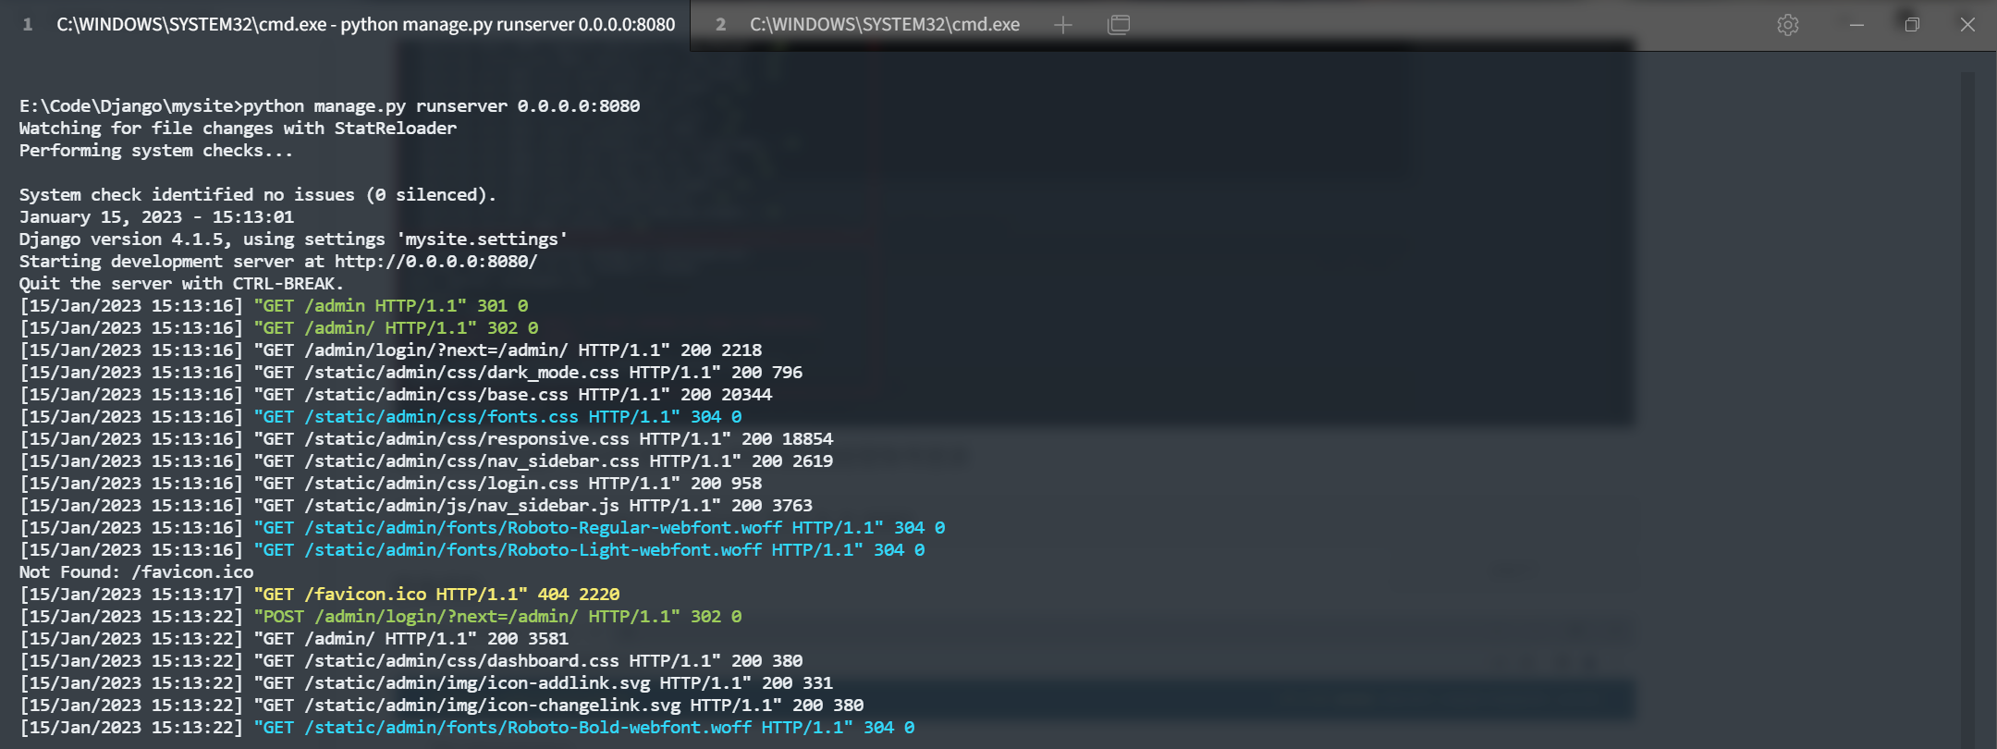Screen dimensions: 1997x749
Task: Click the server URL http://0.0.0.0:8080/
Action: [435, 262]
